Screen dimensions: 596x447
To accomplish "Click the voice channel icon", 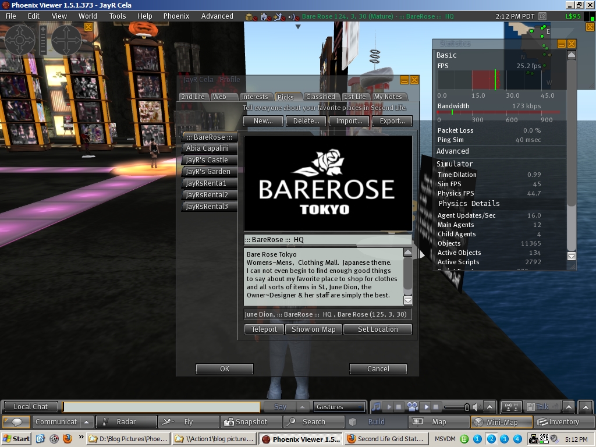I will coord(512,407).
